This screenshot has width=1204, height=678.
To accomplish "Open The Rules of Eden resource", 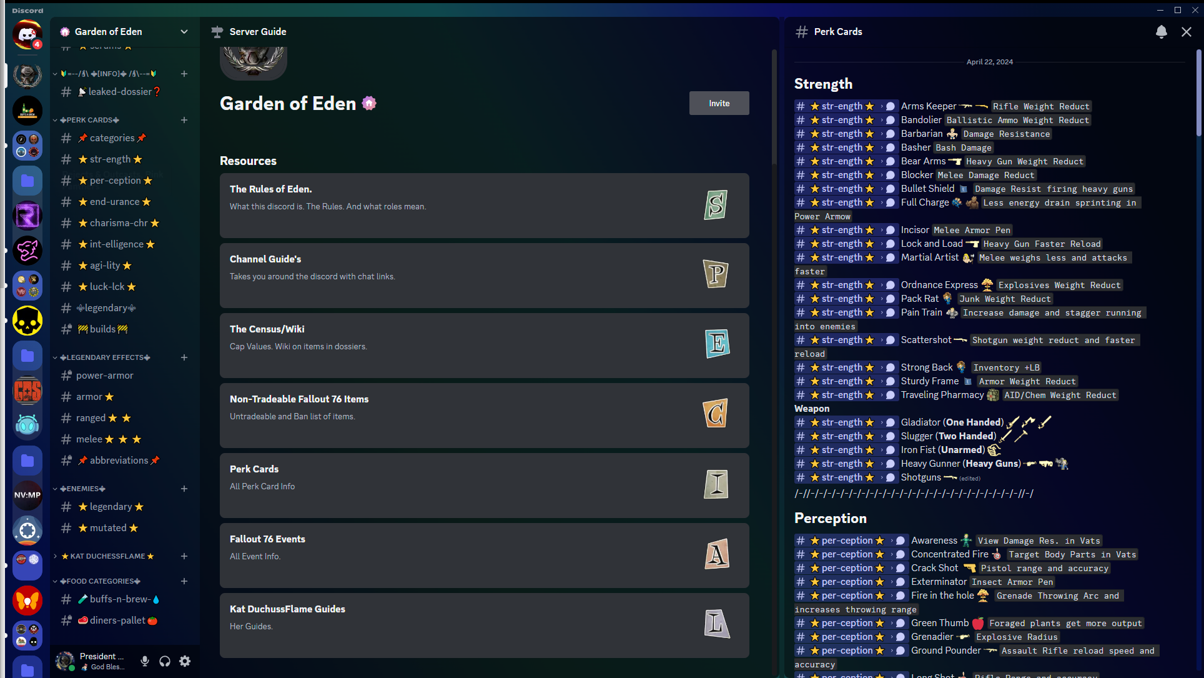I will [485, 206].
